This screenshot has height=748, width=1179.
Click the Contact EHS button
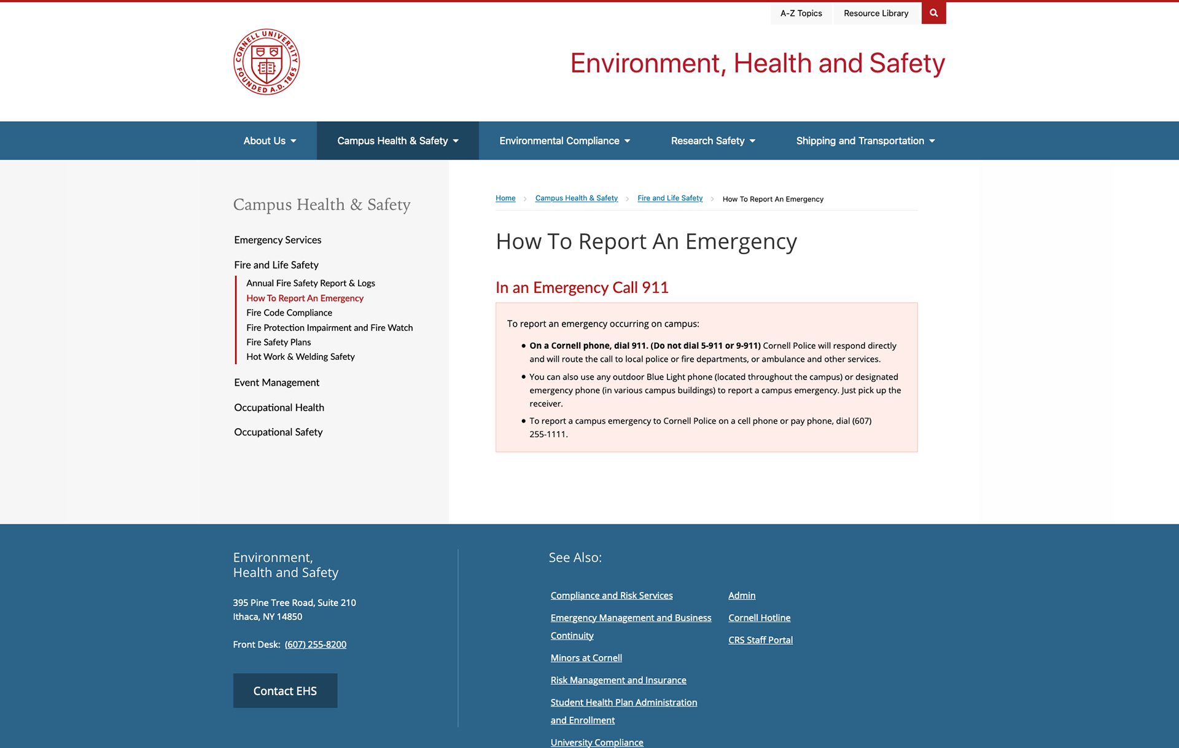click(285, 691)
